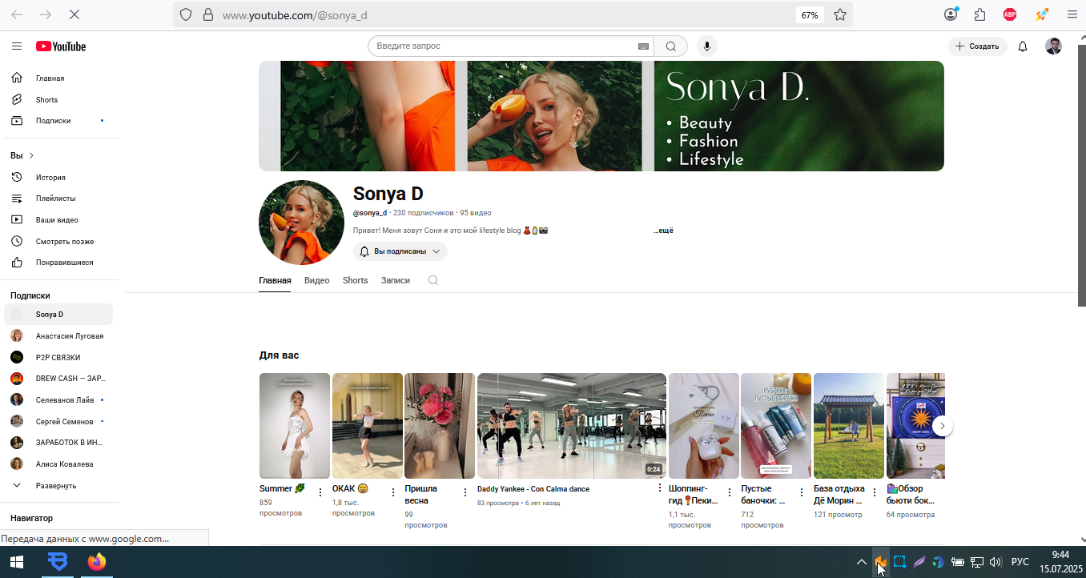Expand the 'Вы подписаны' subscription dropdown
Viewport: 1086px width, 578px height.
point(400,251)
